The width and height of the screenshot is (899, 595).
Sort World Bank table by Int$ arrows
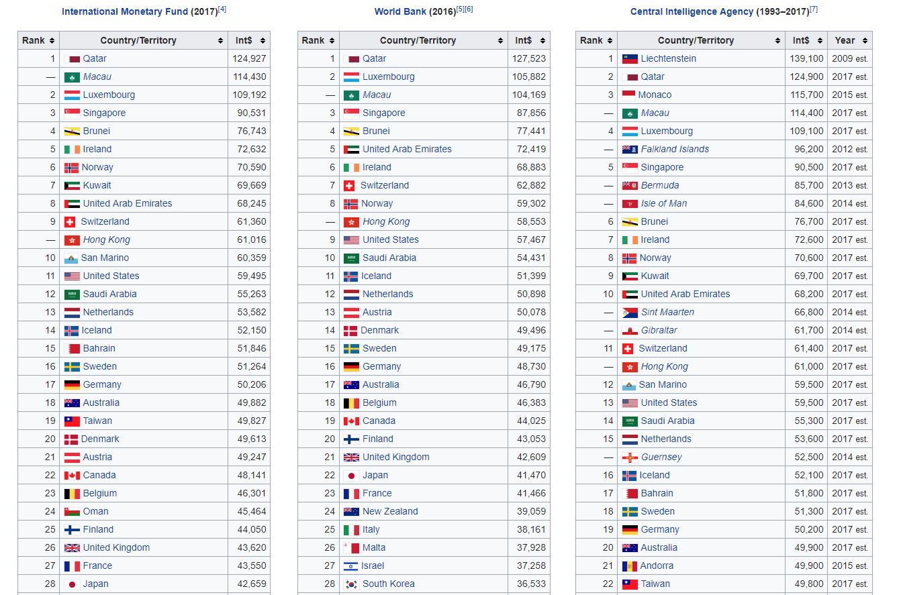(x=542, y=40)
